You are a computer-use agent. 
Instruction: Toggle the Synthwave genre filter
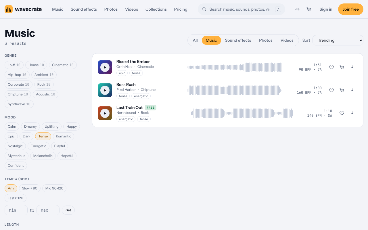coord(19,104)
